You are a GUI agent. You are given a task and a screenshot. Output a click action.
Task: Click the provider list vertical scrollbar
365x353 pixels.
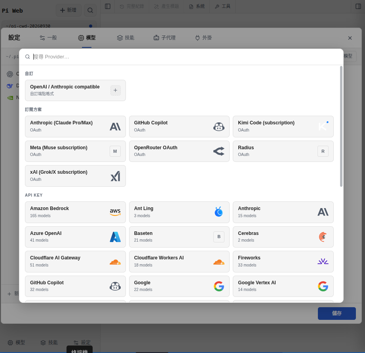[341, 126]
